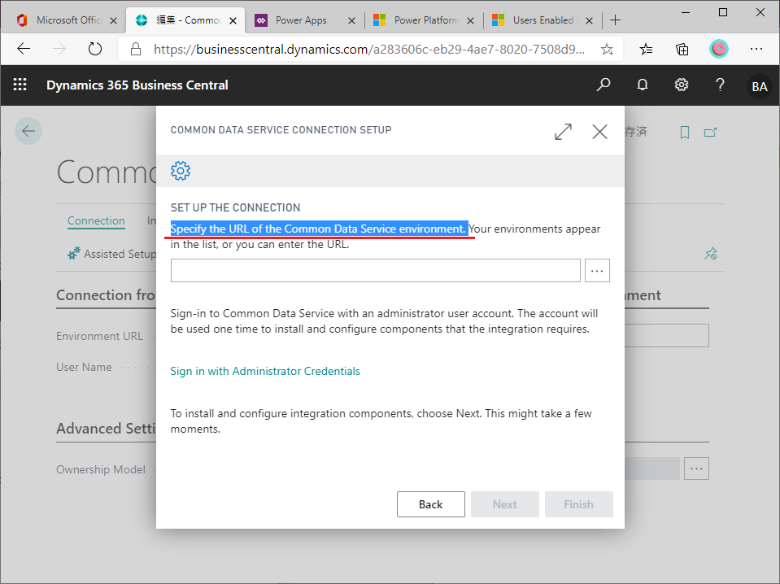Open Business Central search
The image size is (780, 584).
pos(604,85)
